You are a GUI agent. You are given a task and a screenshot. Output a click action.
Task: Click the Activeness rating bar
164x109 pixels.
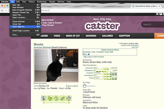point(105,69)
